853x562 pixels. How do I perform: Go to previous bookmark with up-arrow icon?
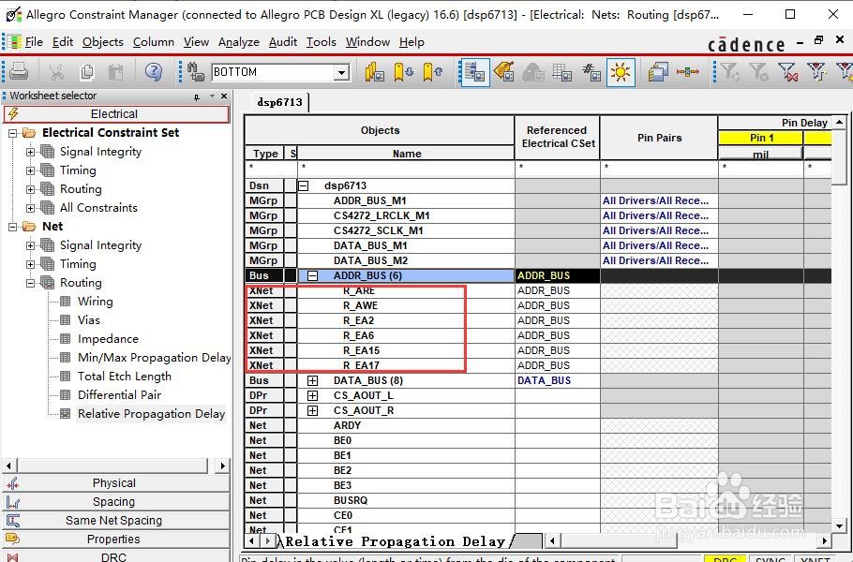433,72
